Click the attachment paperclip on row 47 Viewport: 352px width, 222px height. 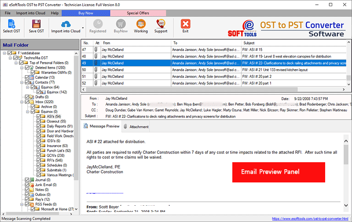click(96, 50)
